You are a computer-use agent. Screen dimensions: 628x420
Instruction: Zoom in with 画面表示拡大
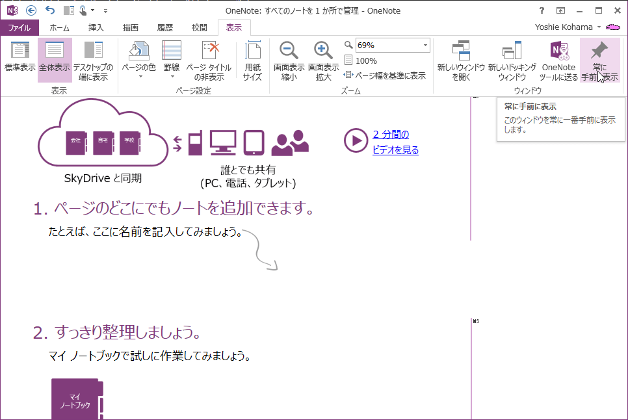coord(323,61)
